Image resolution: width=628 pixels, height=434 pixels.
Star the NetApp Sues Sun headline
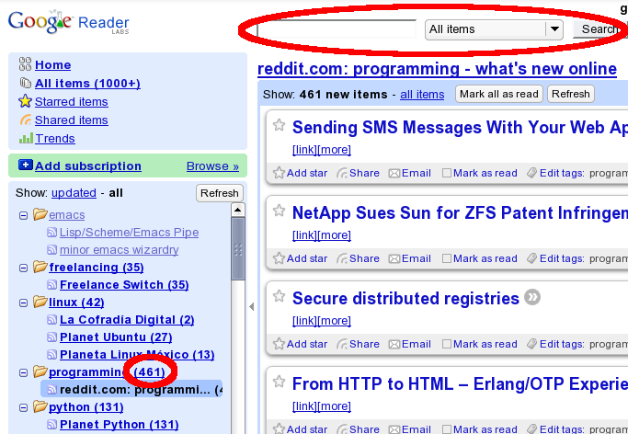pos(280,211)
